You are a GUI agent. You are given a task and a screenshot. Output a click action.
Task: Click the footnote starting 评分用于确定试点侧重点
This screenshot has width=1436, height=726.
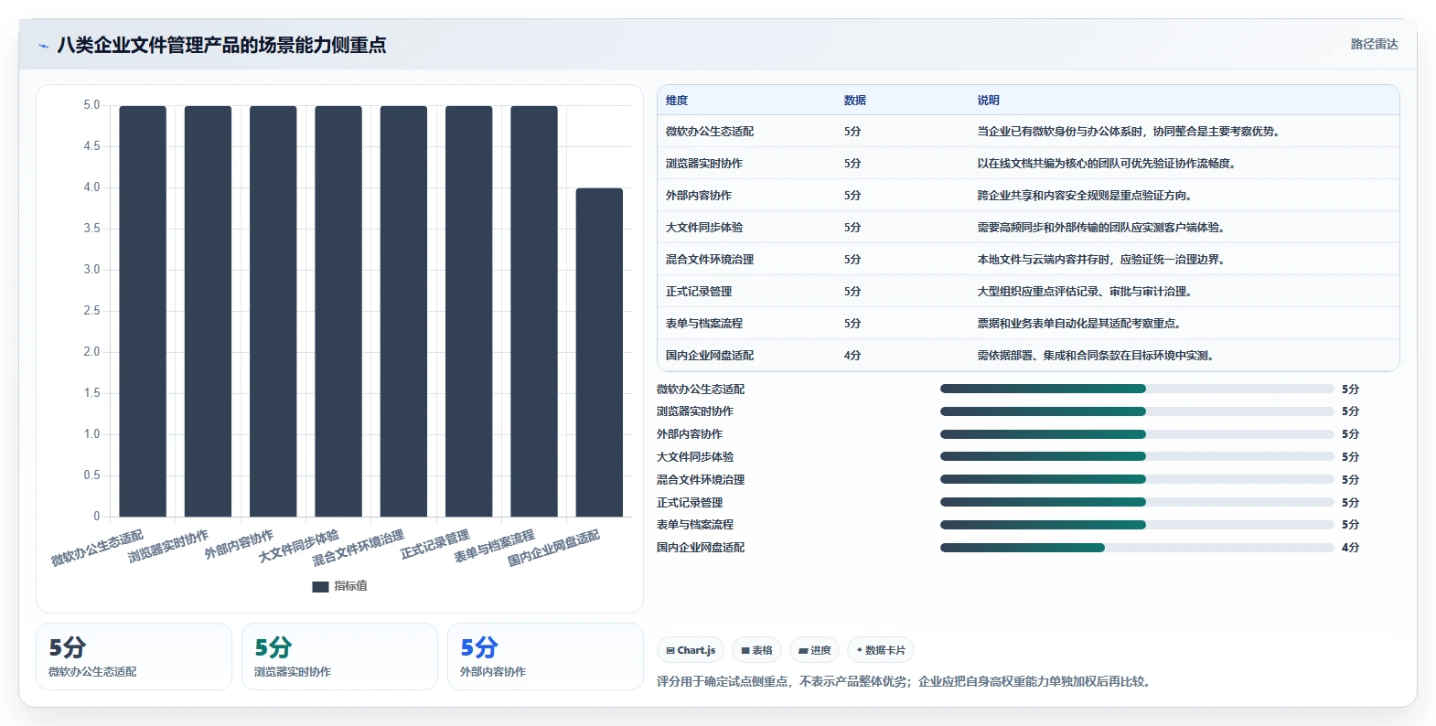click(x=903, y=682)
